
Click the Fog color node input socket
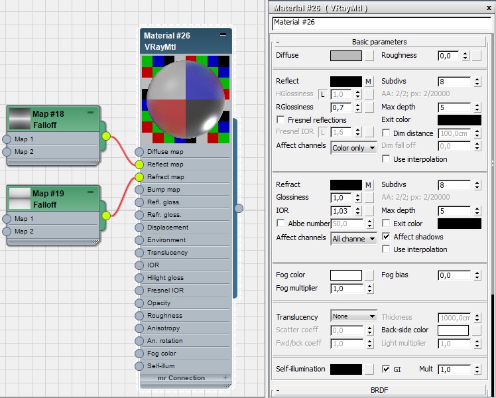(x=139, y=354)
